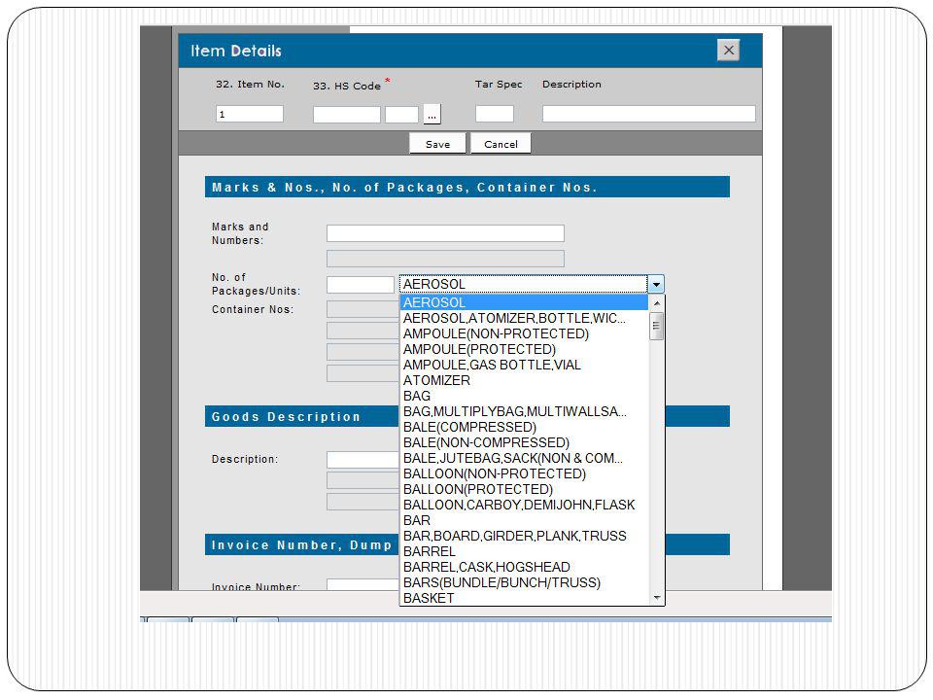The image size is (933, 700).
Task: Select AEROSOL,ATOMIZER,BOTTLE,WIC... option
Action: coord(524,319)
